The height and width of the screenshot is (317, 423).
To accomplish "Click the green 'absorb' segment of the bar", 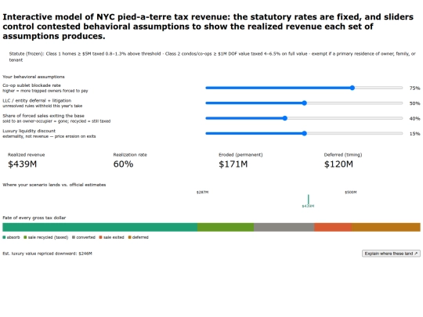I will (99, 227).
